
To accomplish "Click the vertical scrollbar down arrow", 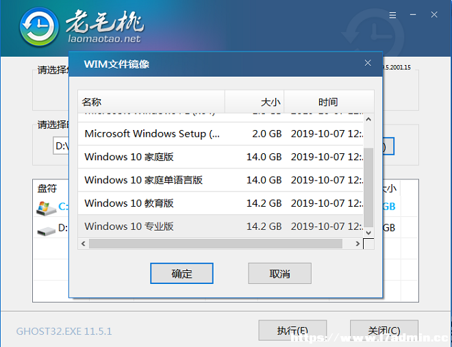I will coord(368,233).
